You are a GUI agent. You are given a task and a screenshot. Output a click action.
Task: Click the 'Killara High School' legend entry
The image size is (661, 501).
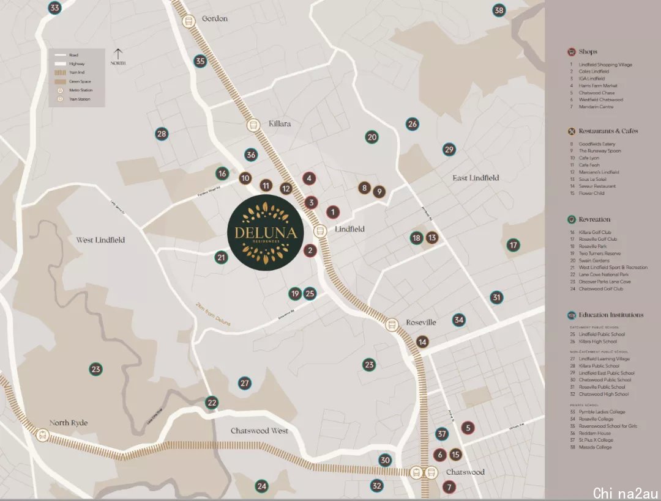598,342
